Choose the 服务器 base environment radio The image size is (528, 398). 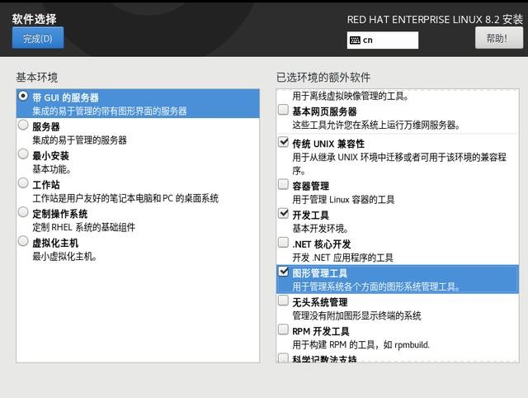[23, 125]
